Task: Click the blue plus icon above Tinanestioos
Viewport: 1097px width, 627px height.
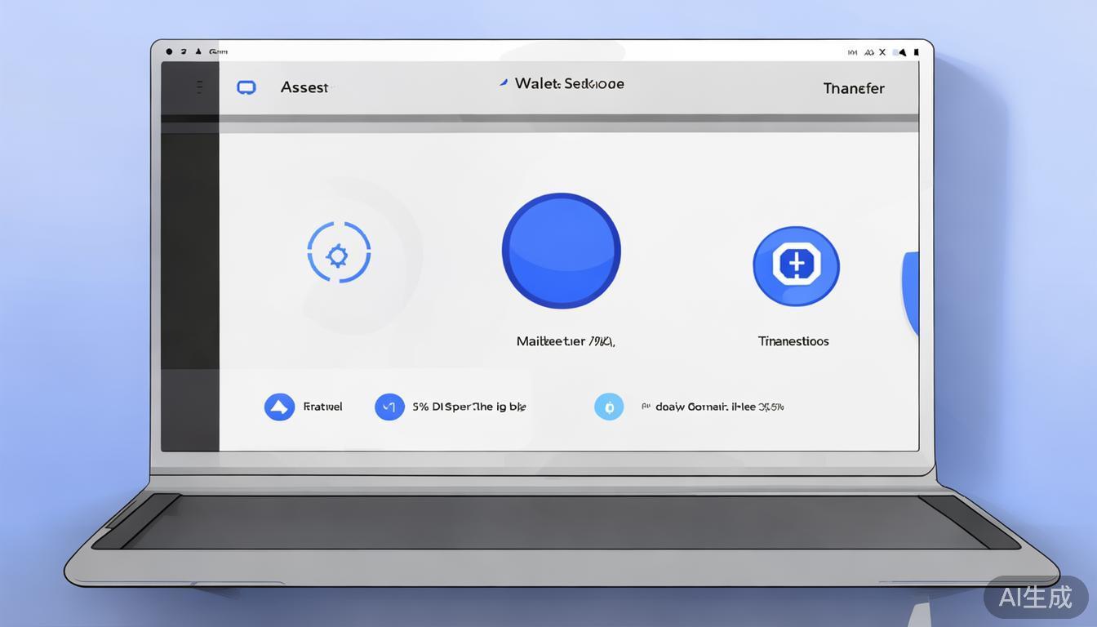Action: click(795, 266)
